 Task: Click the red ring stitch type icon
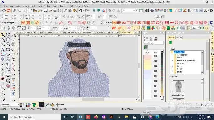(158, 22)
